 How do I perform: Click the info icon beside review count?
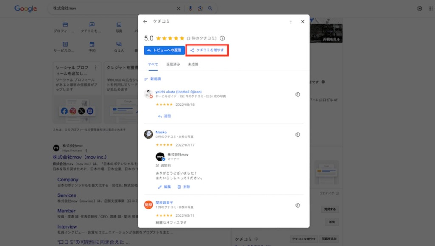[222, 38]
